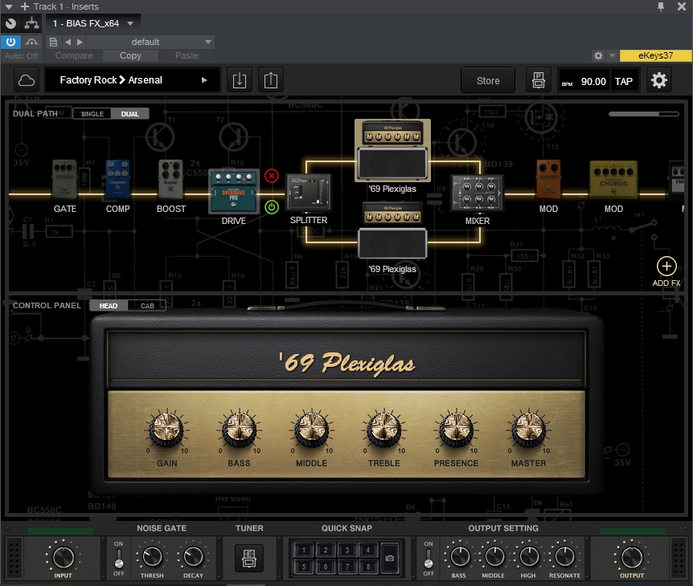Add insert with plus icon
Viewport: 693px width, 586px height.
[25, 6]
